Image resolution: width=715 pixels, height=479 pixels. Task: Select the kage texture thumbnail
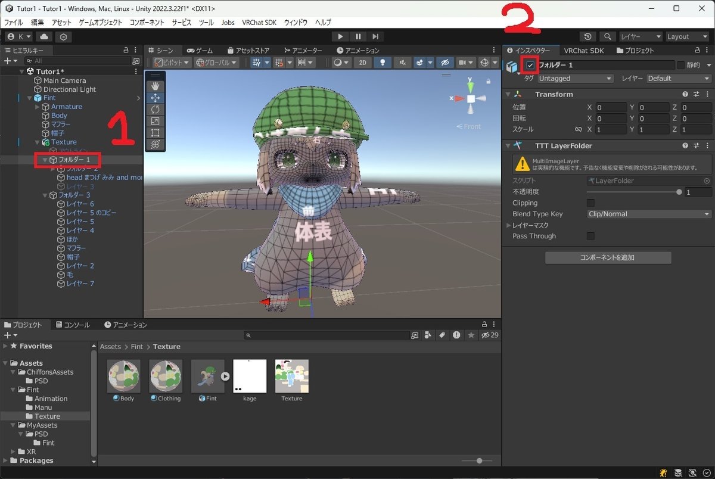(x=250, y=376)
